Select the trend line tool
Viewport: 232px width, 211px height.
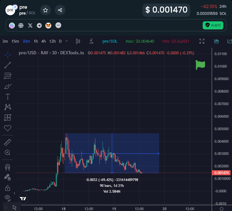point(7,65)
